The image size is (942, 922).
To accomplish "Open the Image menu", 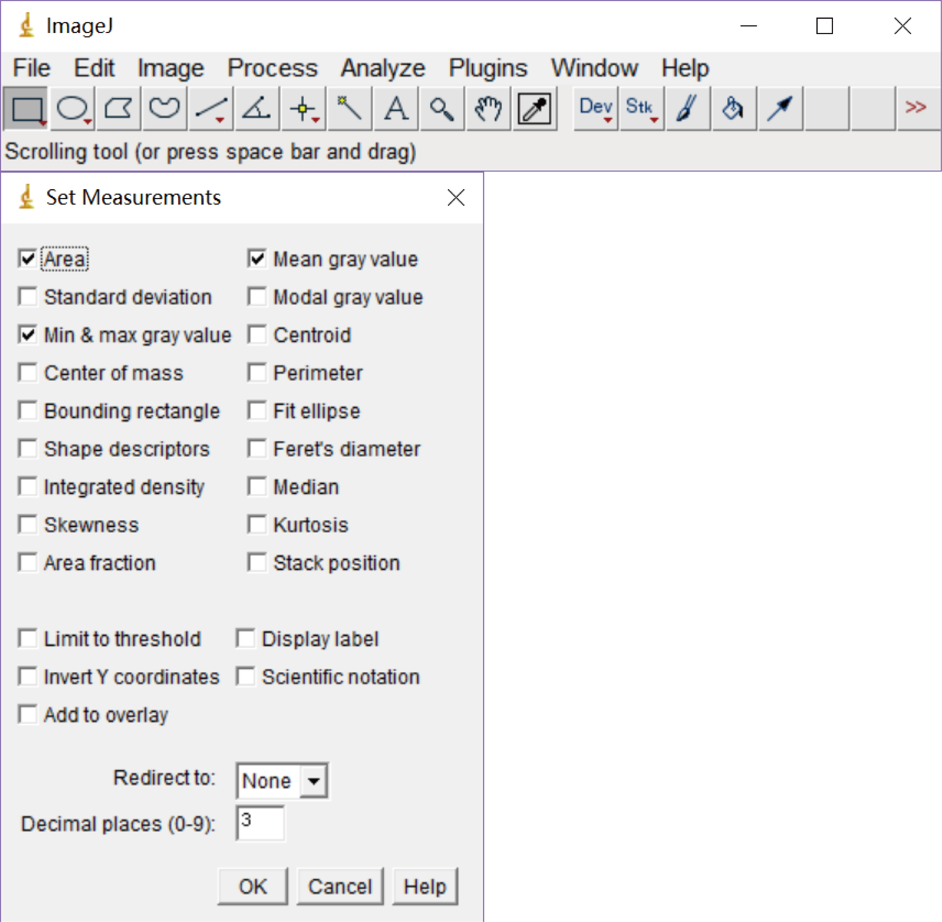I will (x=171, y=68).
